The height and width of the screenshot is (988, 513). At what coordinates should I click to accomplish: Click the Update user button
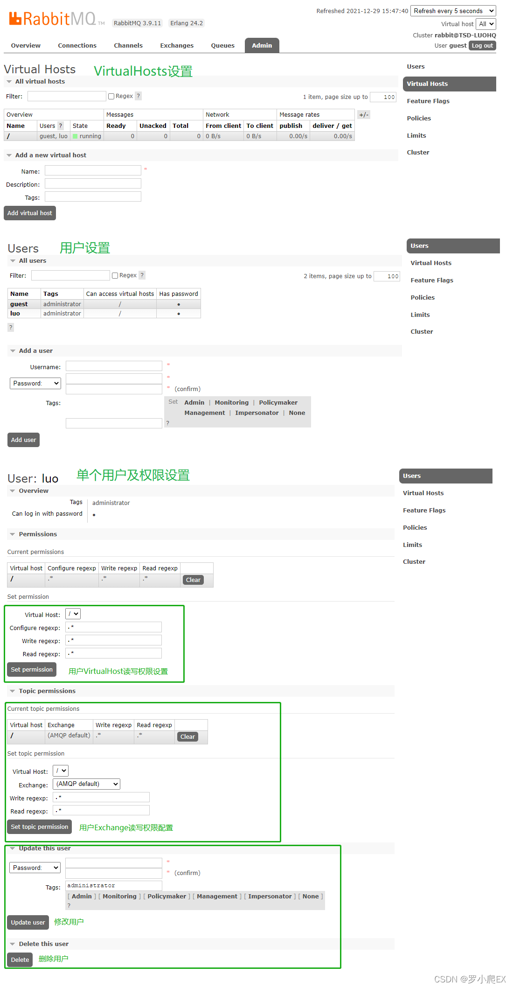[28, 923]
